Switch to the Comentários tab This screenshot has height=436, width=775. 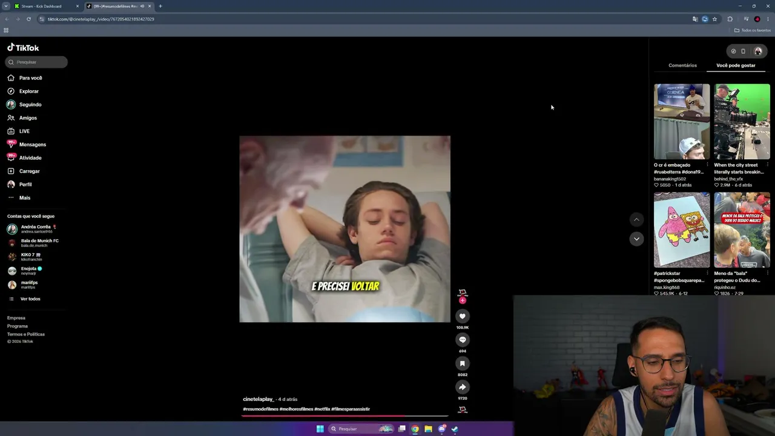coord(682,65)
